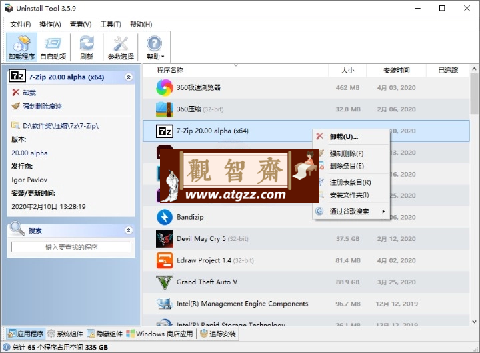Click the status bar info icon
480x353 pixels.
click(7, 347)
